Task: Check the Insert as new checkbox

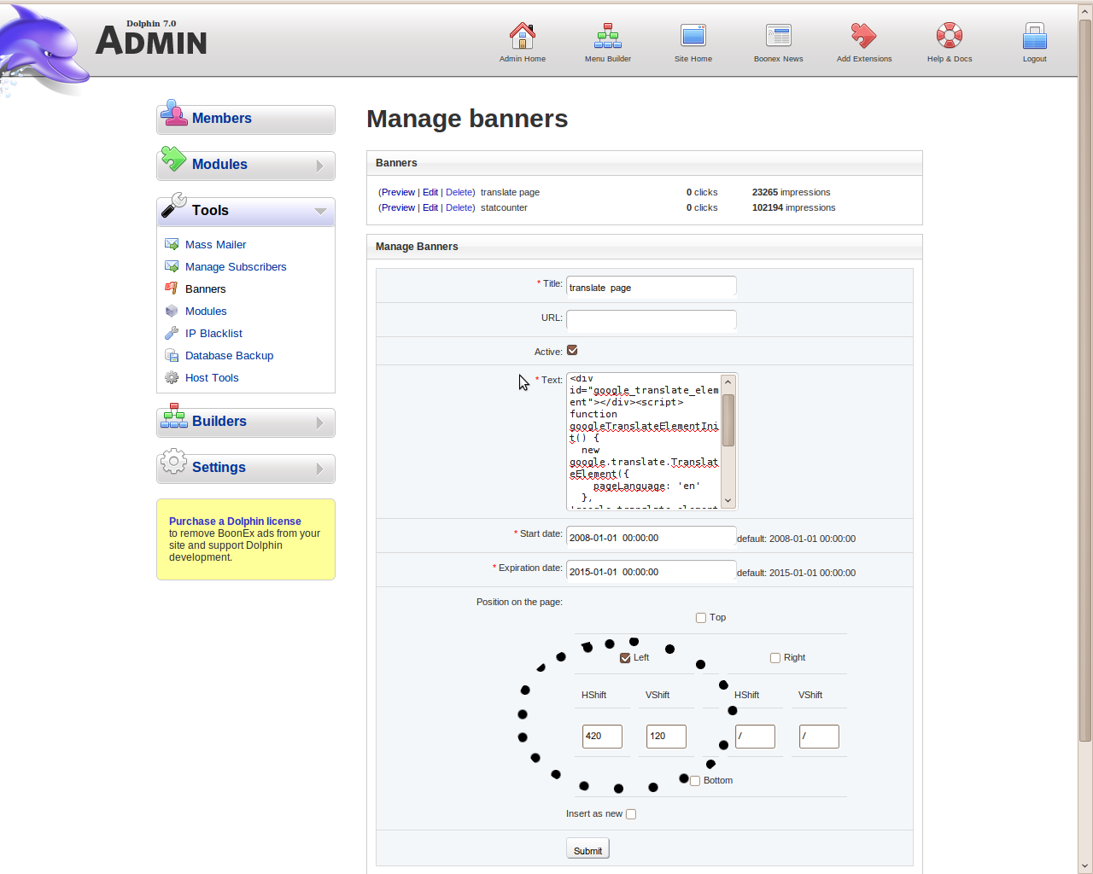Action: click(631, 814)
